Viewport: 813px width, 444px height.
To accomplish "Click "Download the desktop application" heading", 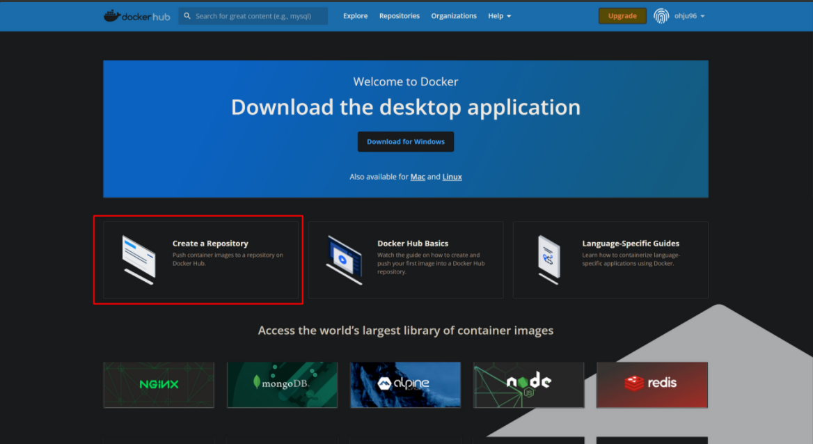I will click(406, 107).
